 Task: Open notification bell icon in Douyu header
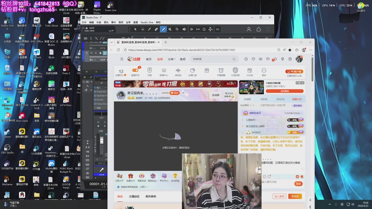click(275, 59)
